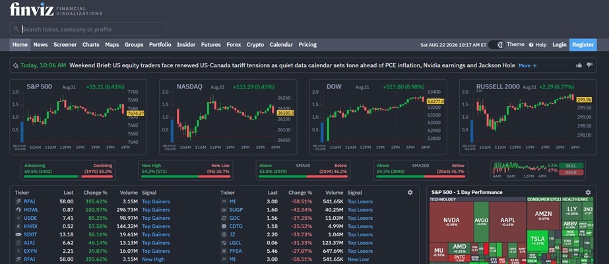The image size is (609, 264).
Task: Click the PFSA ticker link
Action: coord(236,251)
